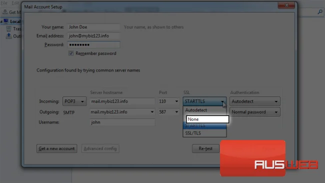Focus the Email address field
The width and height of the screenshot is (325, 183).
[x=93, y=36]
